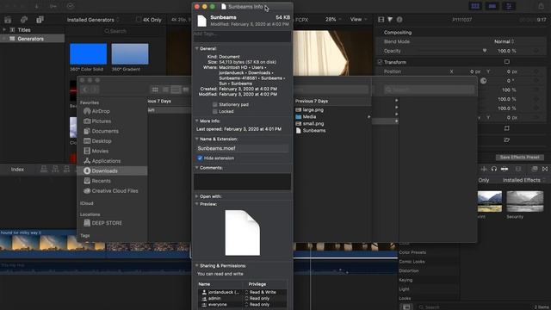This screenshot has width=551, height=310.
Task: Click Save Effects Preset button
Action: point(519,157)
